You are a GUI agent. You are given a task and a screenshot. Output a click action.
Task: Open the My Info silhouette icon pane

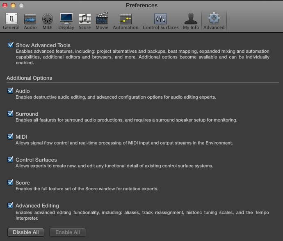click(191, 18)
